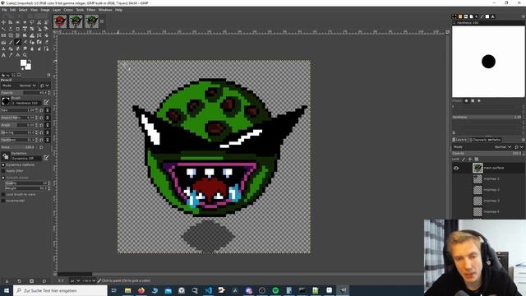The height and width of the screenshot is (296, 526).
Task: Open status bar unit dropdown
Action: [75, 280]
